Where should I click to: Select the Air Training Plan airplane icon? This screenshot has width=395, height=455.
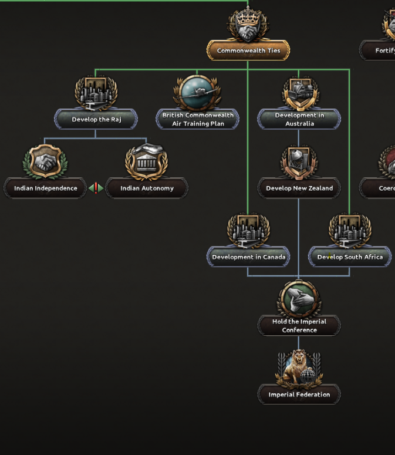(197, 93)
